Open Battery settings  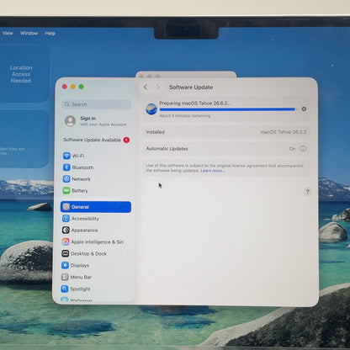[x=76, y=191]
